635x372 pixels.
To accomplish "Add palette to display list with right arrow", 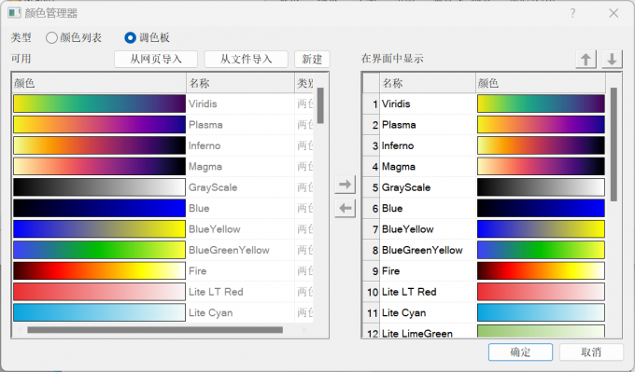I will [x=345, y=185].
